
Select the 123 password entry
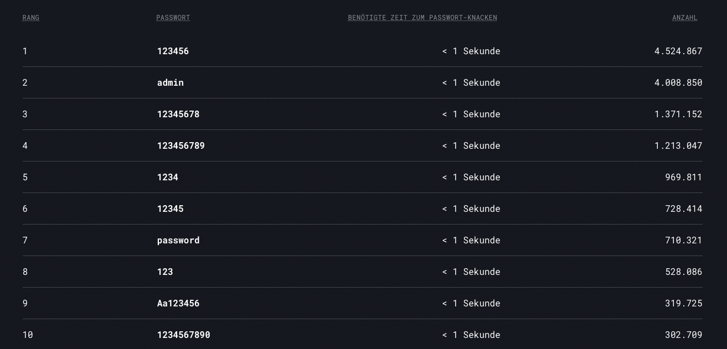point(165,272)
